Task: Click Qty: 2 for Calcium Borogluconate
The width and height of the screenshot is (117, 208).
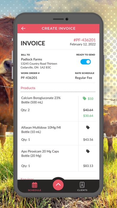Action: 25,110
